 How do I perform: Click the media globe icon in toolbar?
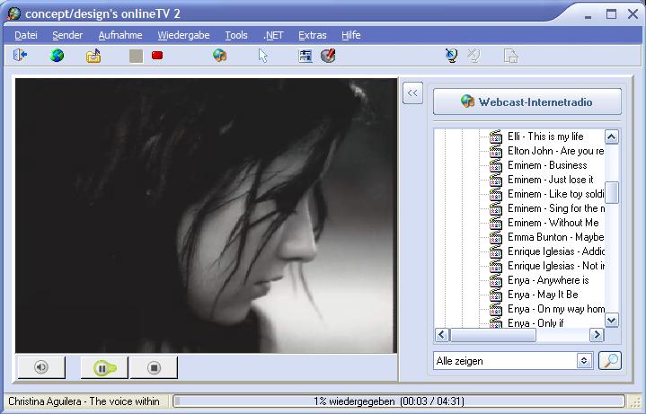(x=219, y=55)
